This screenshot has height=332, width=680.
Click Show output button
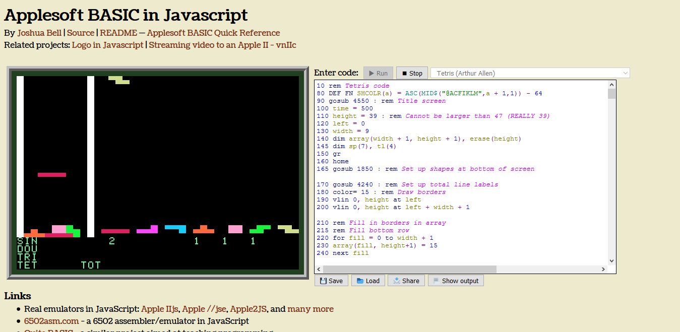456,281
